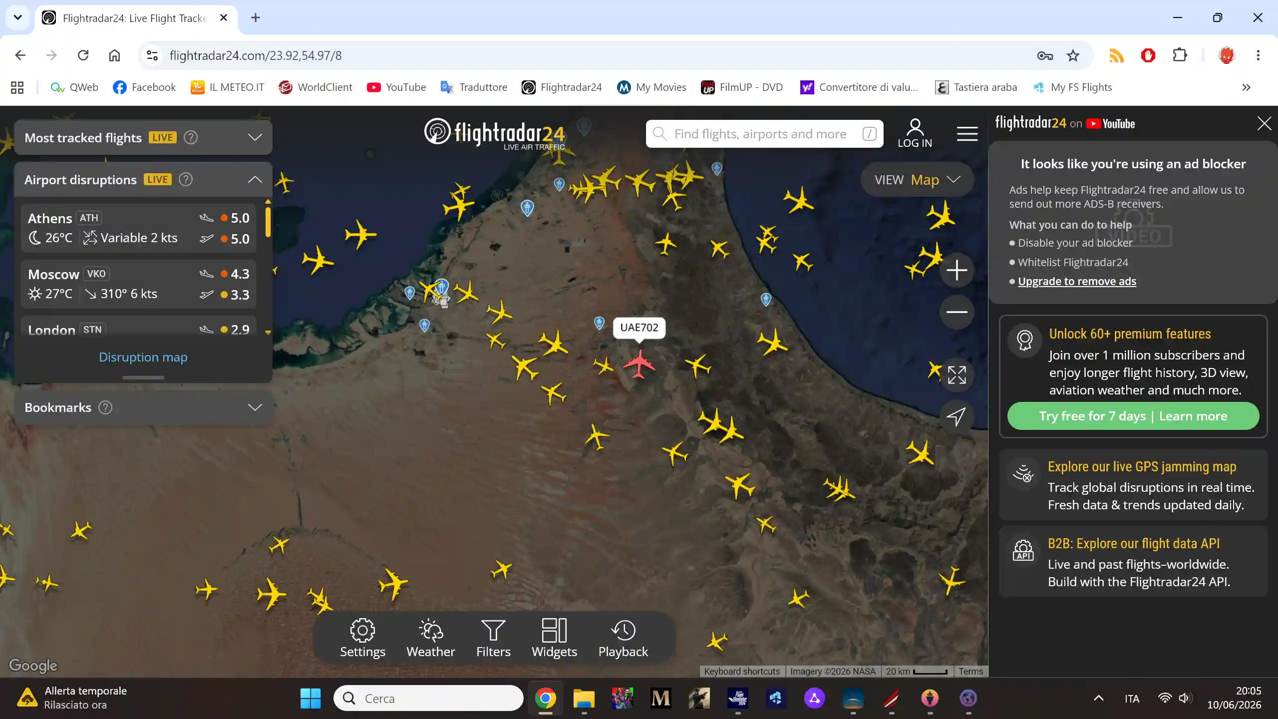Viewport: 1278px width, 719px height.
Task: Open the RSS feed extension
Action: [1116, 55]
